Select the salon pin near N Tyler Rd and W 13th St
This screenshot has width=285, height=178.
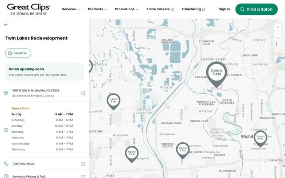[114, 101]
